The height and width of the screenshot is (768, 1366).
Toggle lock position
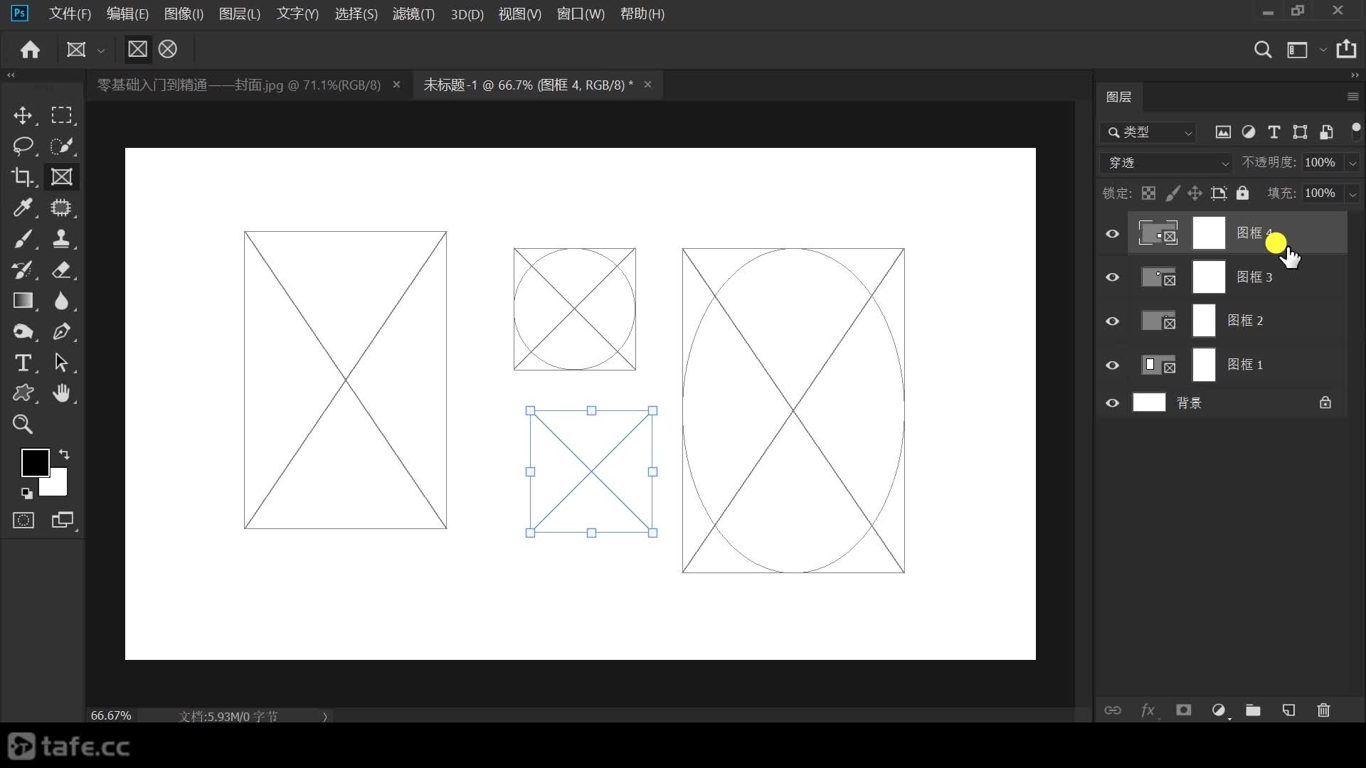pyautogui.click(x=1195, y=193)
